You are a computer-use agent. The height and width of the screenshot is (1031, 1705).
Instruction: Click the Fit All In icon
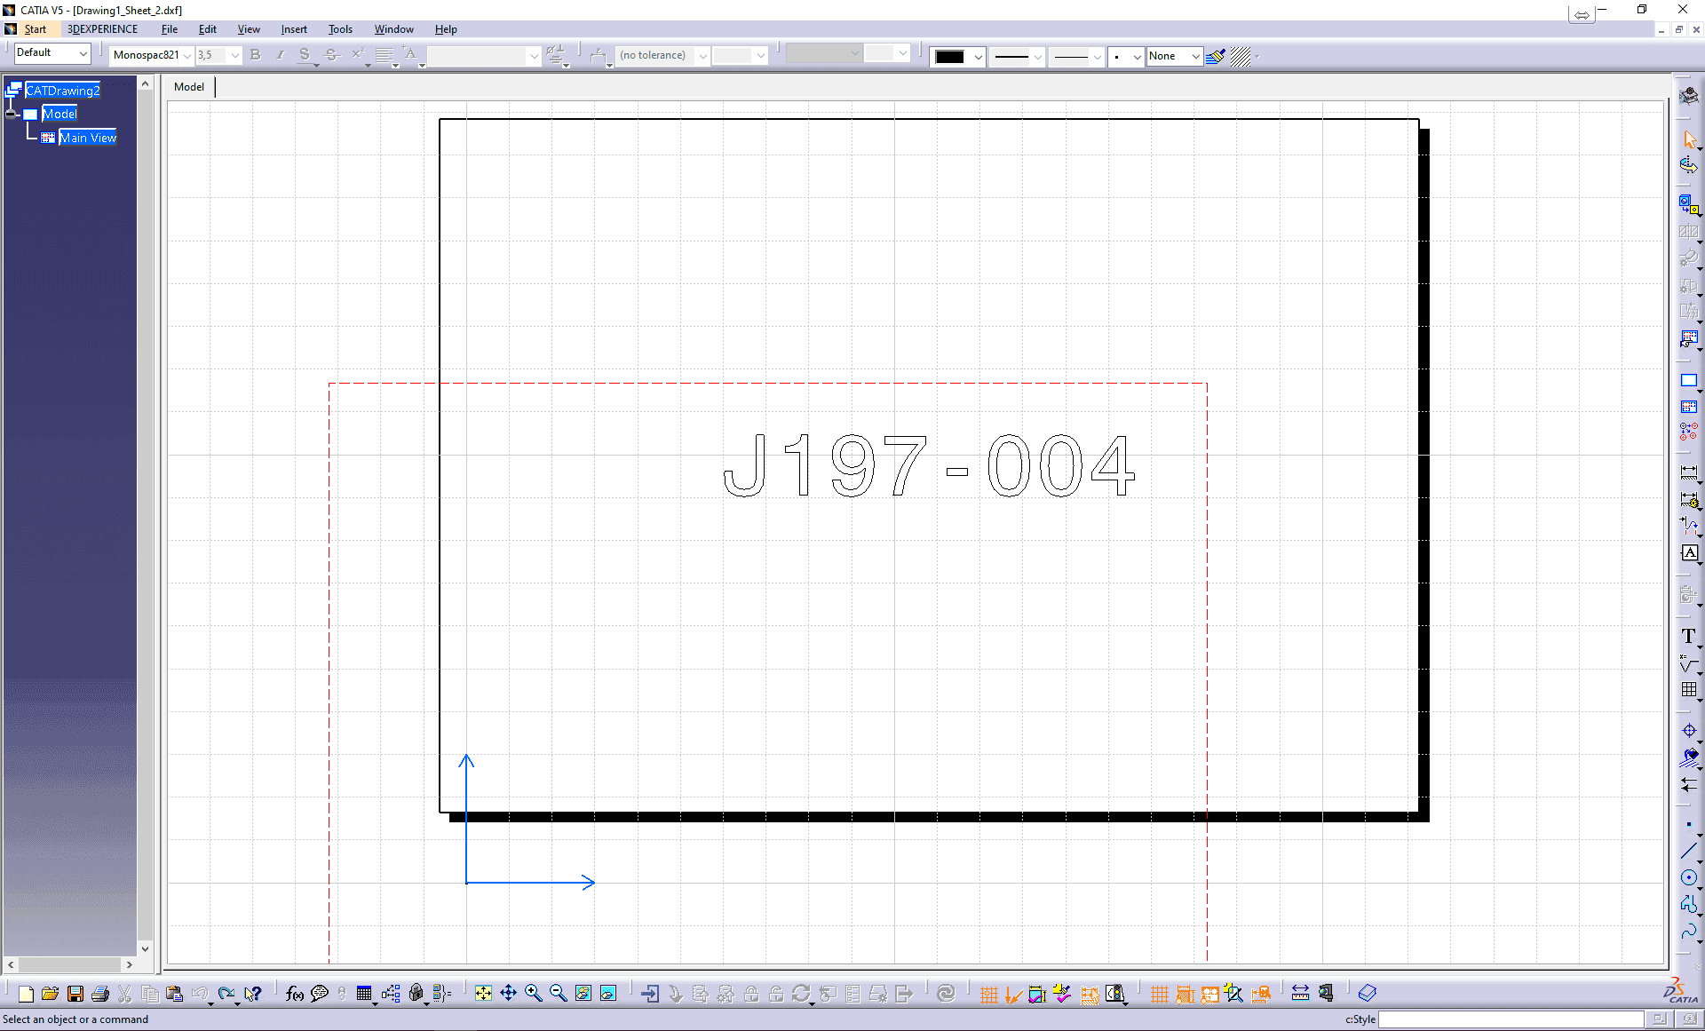point(483,994)
